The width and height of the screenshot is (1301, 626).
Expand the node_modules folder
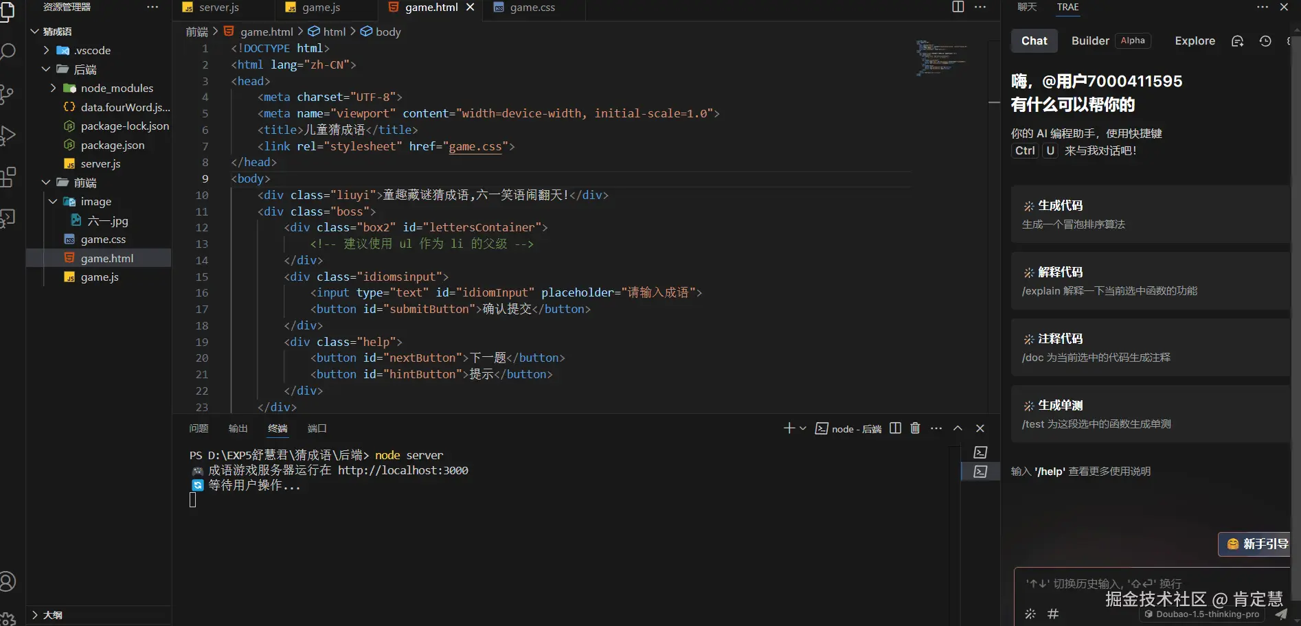point(54,88)
